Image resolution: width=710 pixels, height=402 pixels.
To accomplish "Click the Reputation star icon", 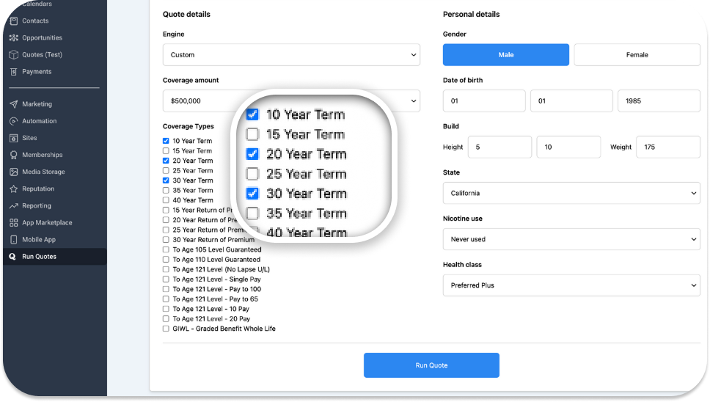I will (x=14, y=189).
